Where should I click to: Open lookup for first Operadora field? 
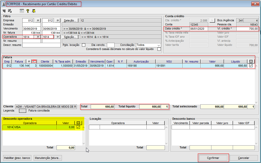pos(38,37)
